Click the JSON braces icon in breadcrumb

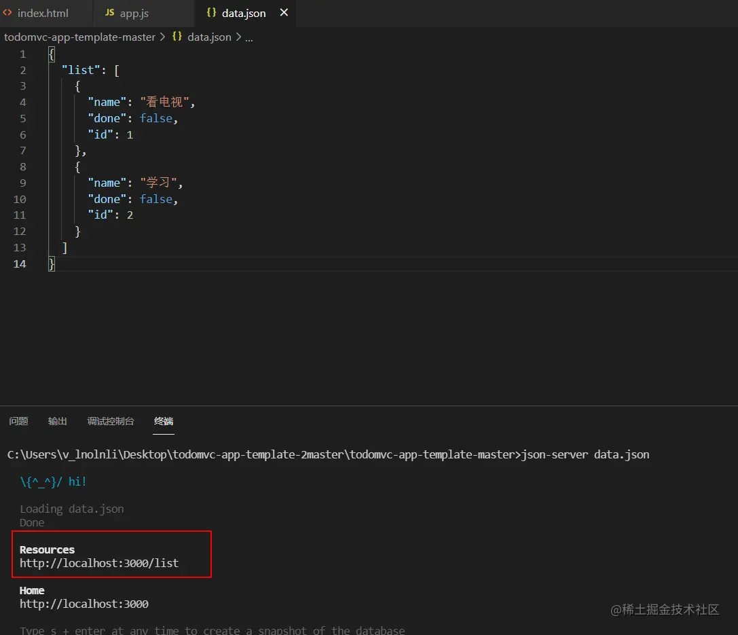(x=177, y=37)
